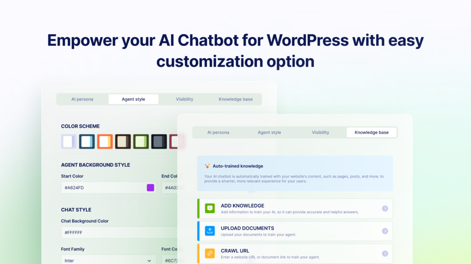Edit the Chat Background Color #FFFFFF field

(119, 232)
